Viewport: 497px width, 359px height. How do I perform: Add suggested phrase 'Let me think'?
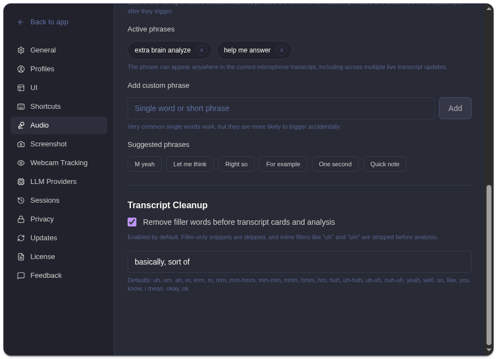point(190,164)
